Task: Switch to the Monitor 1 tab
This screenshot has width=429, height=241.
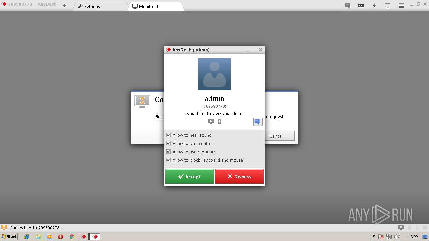Action: [156, 6]
